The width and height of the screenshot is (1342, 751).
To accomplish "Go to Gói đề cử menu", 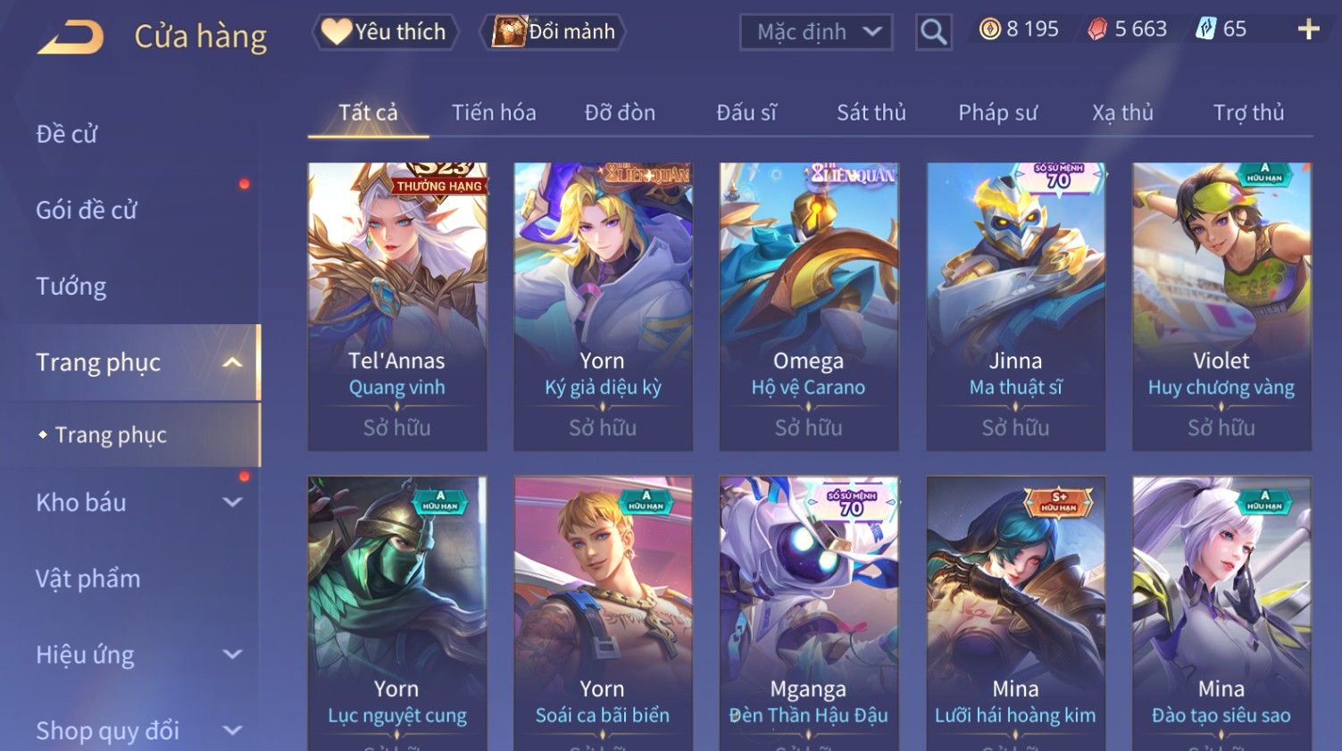I will [x=87, y=210].
